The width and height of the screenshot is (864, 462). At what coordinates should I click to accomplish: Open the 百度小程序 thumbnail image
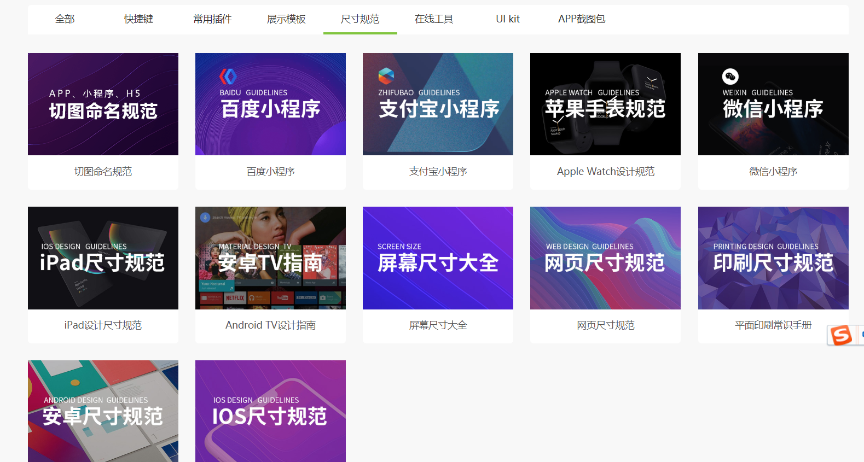point(270,104)
